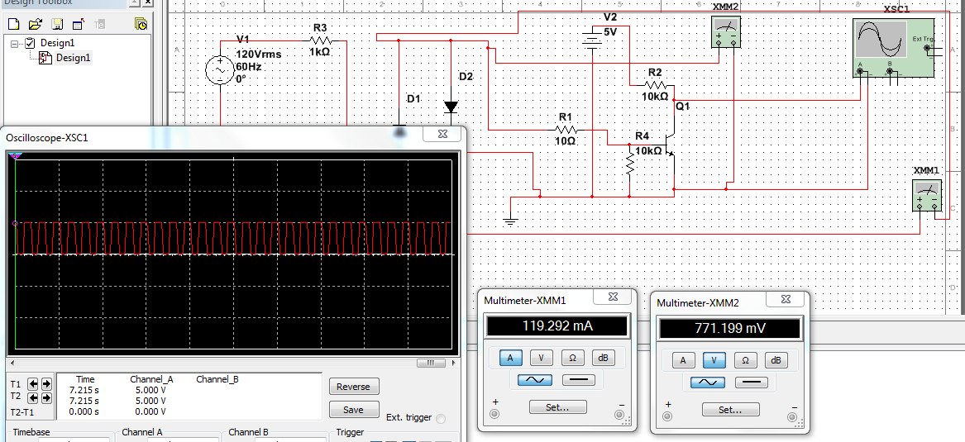
Task: Select ohmmeter mode on Multimeter-XMM1
Action: pos(572,358)
